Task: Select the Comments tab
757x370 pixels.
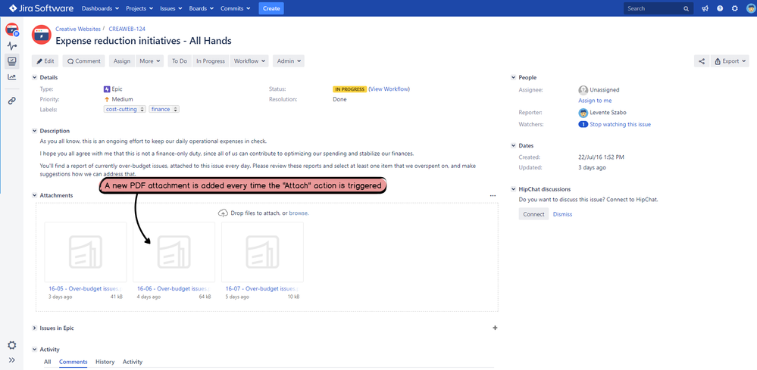Action: (x=74, y=362)
